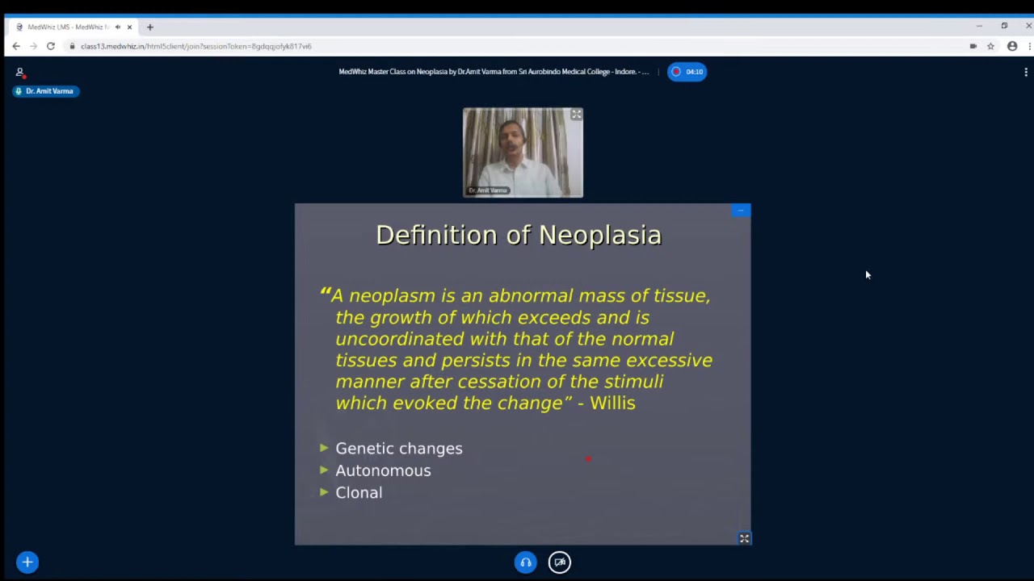The image size is (1034, 581).
Task: Open the blue plus actions menu
Action: tap(27, 562)
